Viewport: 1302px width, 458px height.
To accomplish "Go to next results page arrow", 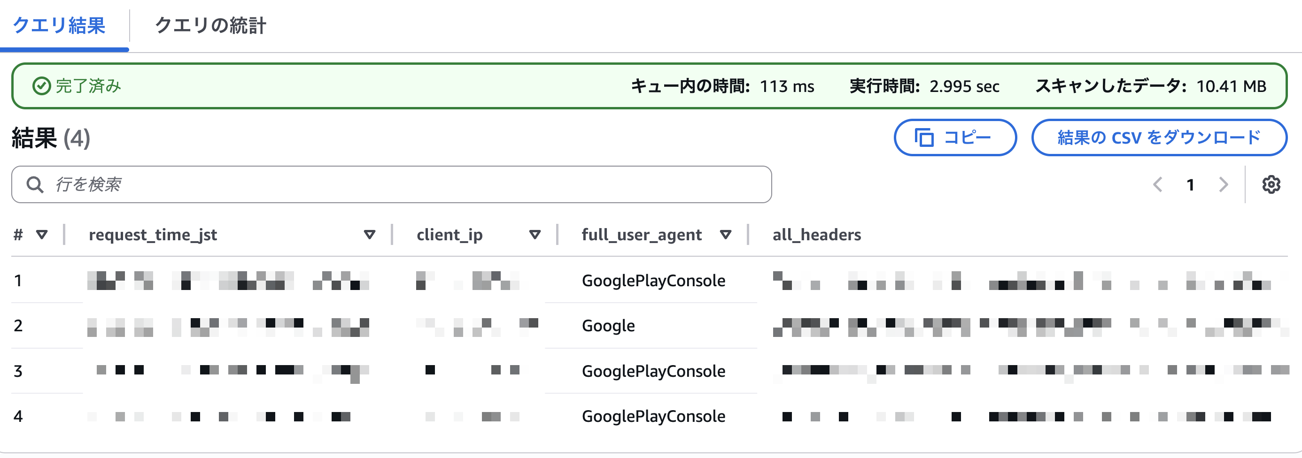I will coord(1223,184).
